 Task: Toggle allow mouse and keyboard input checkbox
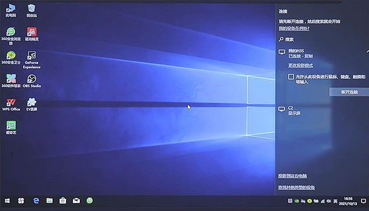(x=291, y=77)
